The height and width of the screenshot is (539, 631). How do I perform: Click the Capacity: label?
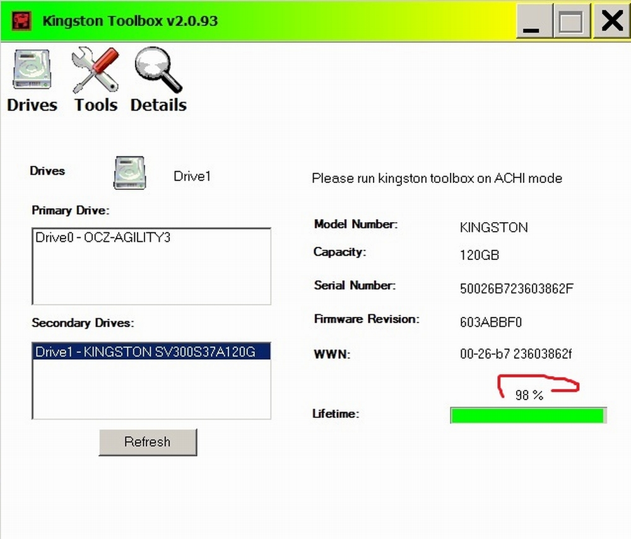point(339,252)
